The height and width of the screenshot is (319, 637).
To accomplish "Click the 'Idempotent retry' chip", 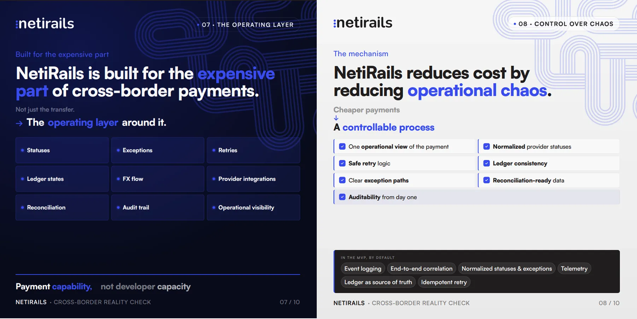I will tap(444, 282).
